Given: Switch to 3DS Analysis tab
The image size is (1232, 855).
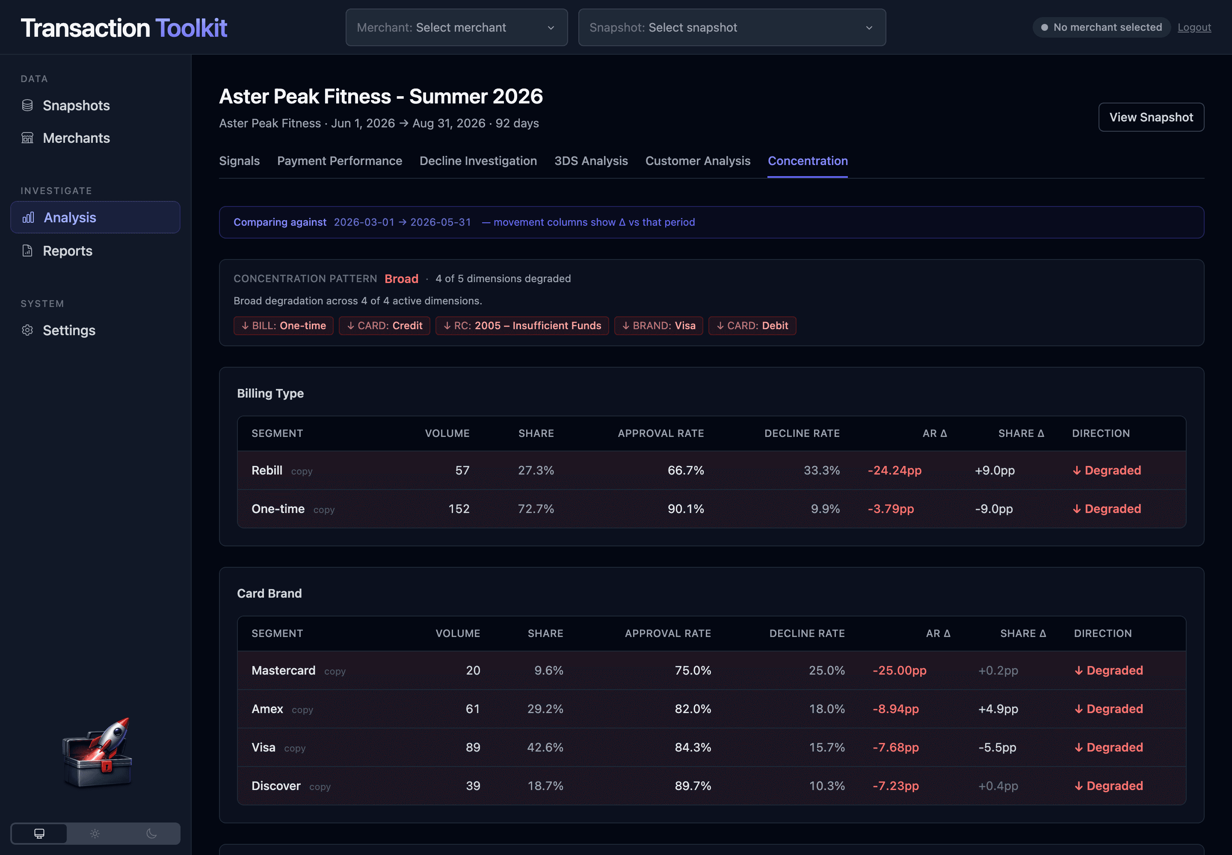Looking at the screenshot, I should click(591, 161).
